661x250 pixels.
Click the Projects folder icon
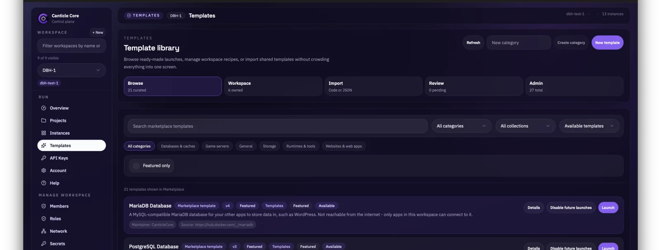(43, 120)
